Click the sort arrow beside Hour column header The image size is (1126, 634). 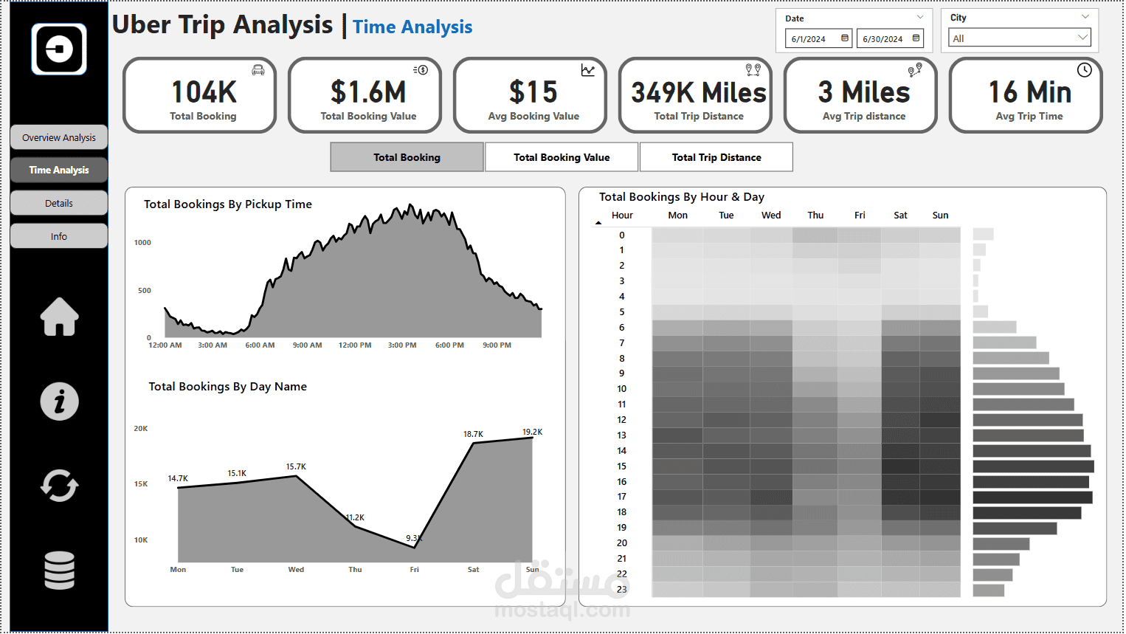click(598, 222)
